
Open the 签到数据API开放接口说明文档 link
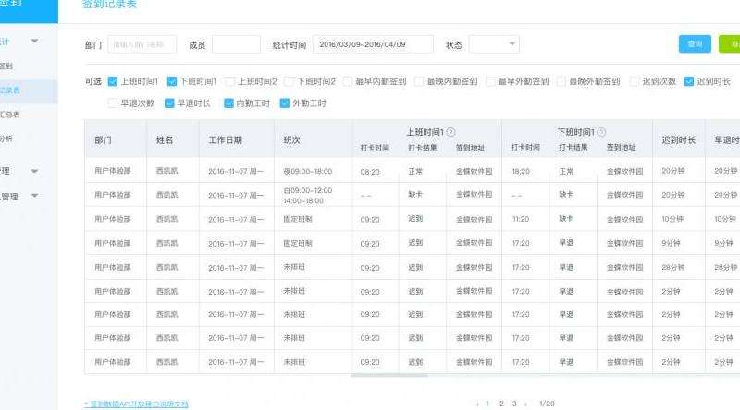[136, 404]
